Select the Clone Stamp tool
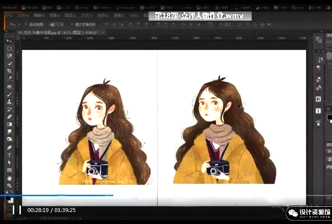Screen dimensions: 332x224 (9, 101)
